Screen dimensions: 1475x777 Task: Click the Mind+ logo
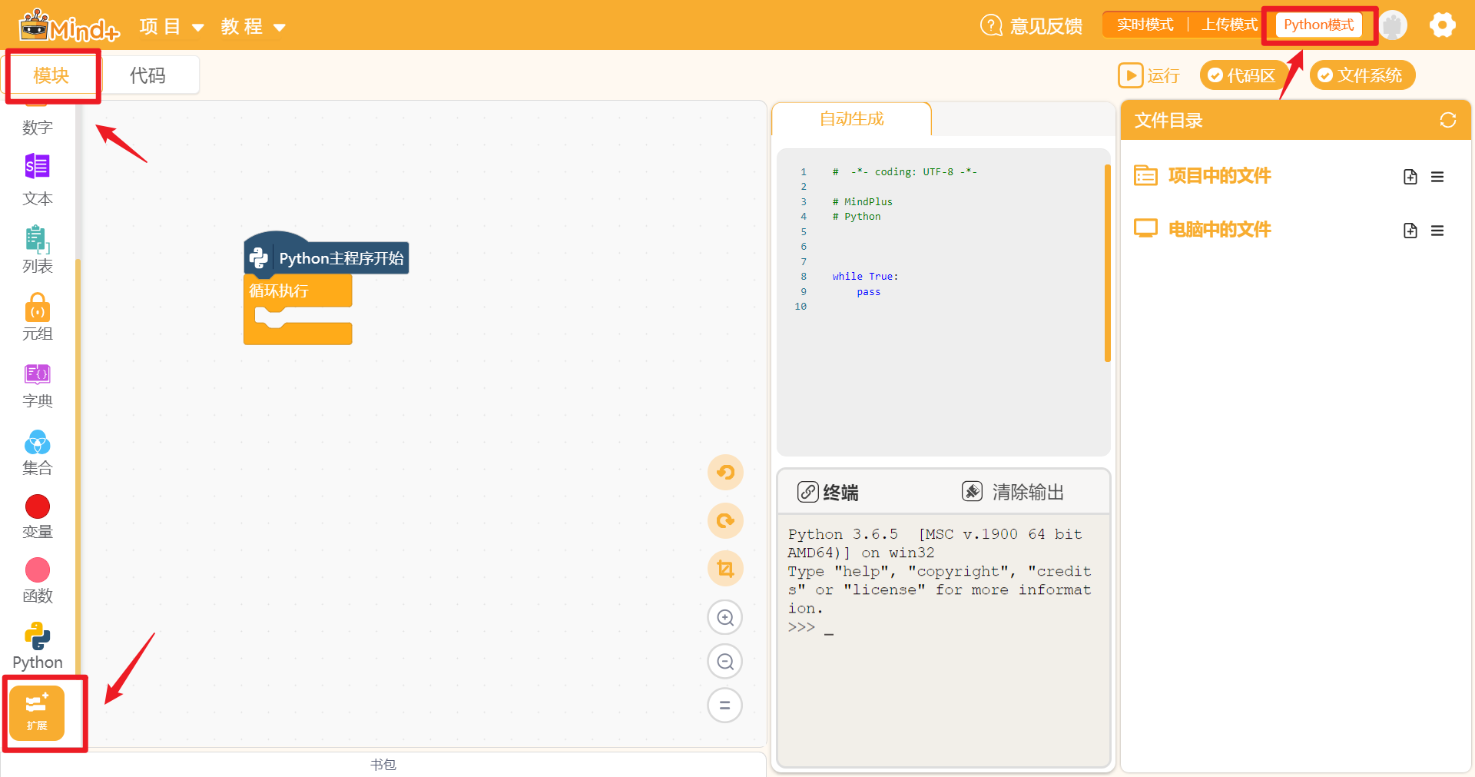click(x=69, y=26)
